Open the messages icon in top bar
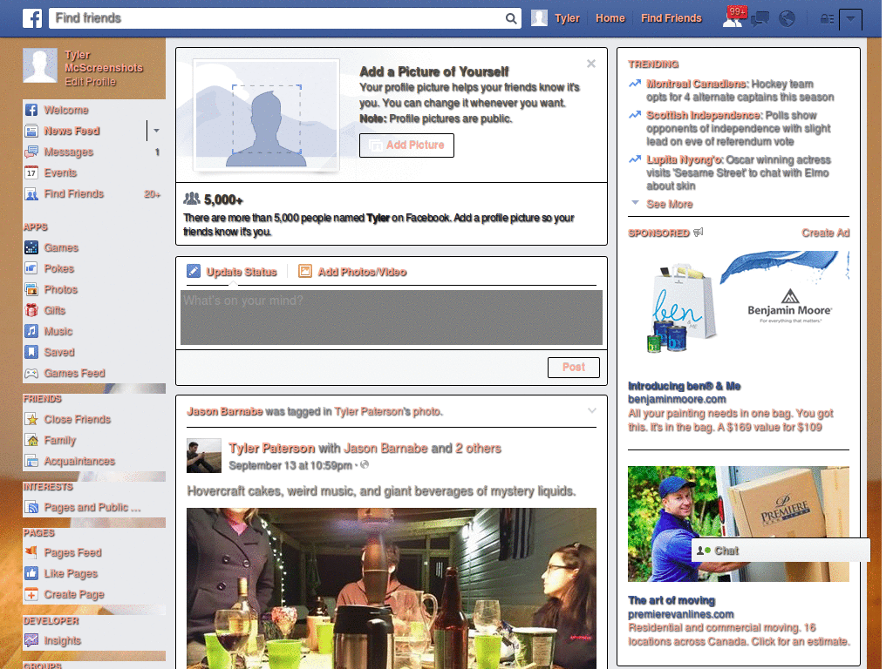The height and width of the screenshot is (669, 893). point(760,18)
